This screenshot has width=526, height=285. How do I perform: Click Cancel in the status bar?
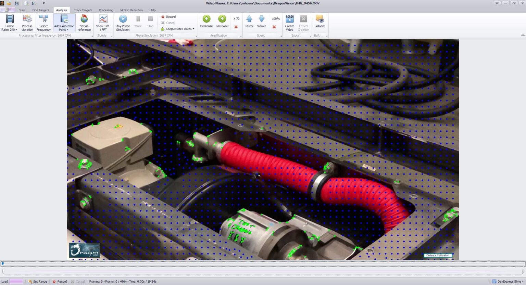click(x=78, y=282)
